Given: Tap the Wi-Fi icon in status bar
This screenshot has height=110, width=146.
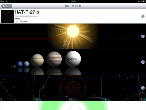Looking at the screenshot, I should pyautogui.click(x=6, y=1).
